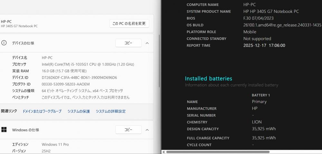Collapse the Windows の仕様 section chevron

coord(147,130)
